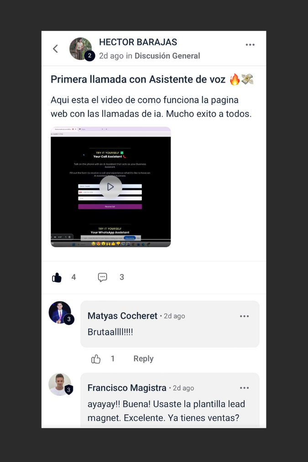Open options menu on Francisco Magistra's comment
Image resolution: width=308 pixels, height=462 pixels.
coord(244,388)
